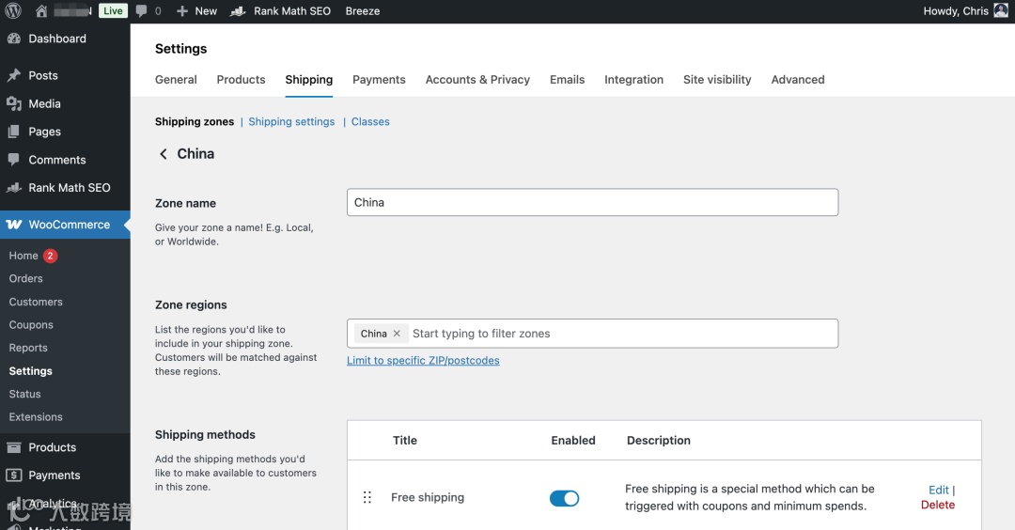Open the Shipping settings sub-link
1015x530 pixels.
(x=291, y=122)
